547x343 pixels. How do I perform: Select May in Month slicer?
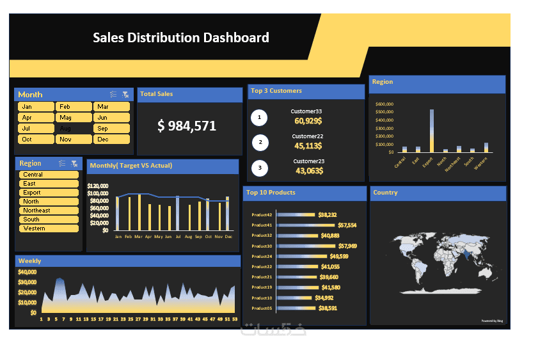74,118
